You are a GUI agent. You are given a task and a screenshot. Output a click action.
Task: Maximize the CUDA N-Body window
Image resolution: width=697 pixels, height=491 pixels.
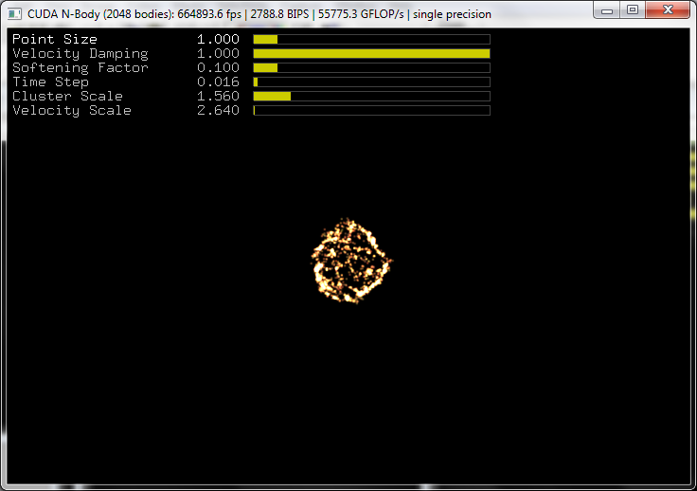coord(633,9)
